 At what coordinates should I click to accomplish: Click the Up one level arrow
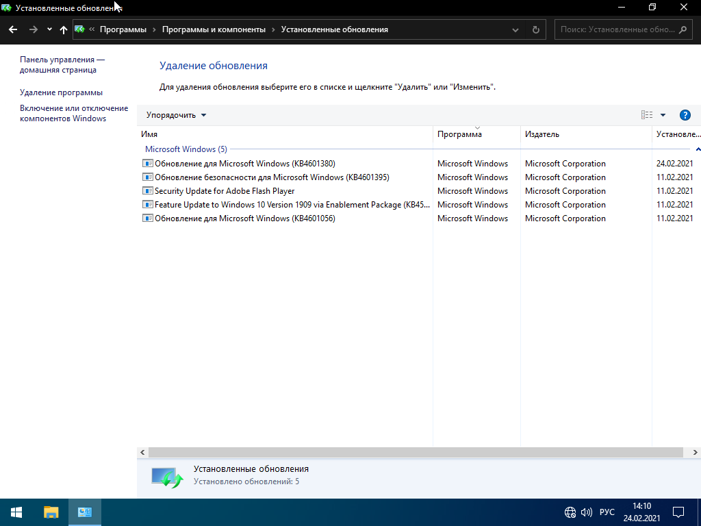64,29
